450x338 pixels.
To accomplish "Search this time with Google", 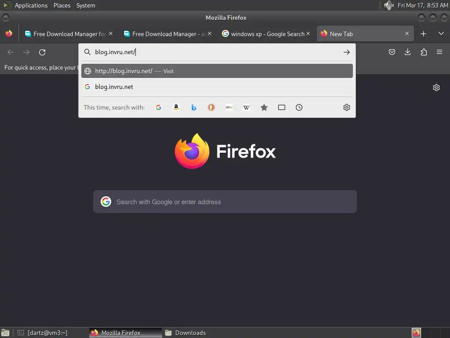I will pyautogui.click(x=158, y=107).
